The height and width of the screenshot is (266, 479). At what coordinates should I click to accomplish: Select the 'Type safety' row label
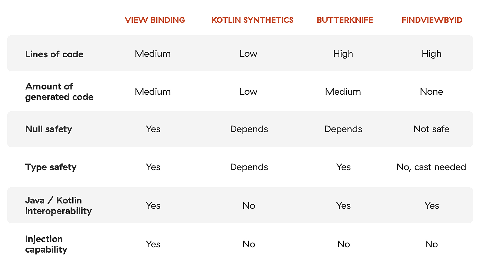pos(51,167)
